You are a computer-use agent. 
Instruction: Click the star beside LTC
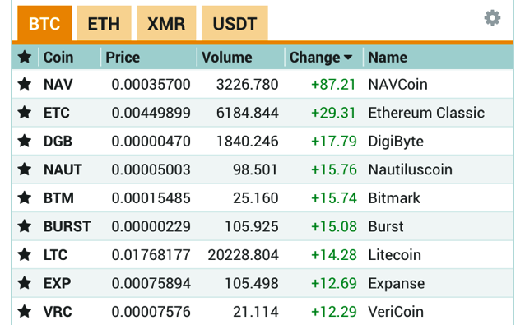point(25,255)
